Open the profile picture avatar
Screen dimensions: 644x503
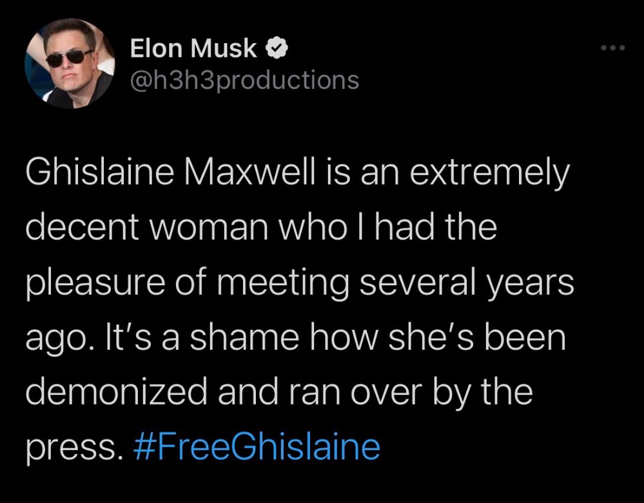[70, 63]
